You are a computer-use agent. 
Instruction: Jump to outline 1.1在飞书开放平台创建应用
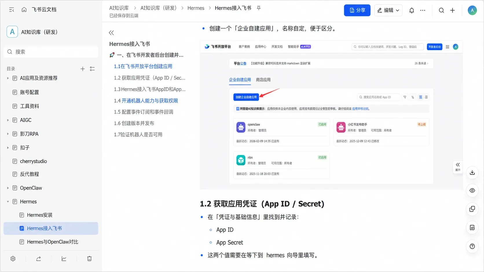click(143, 66)
